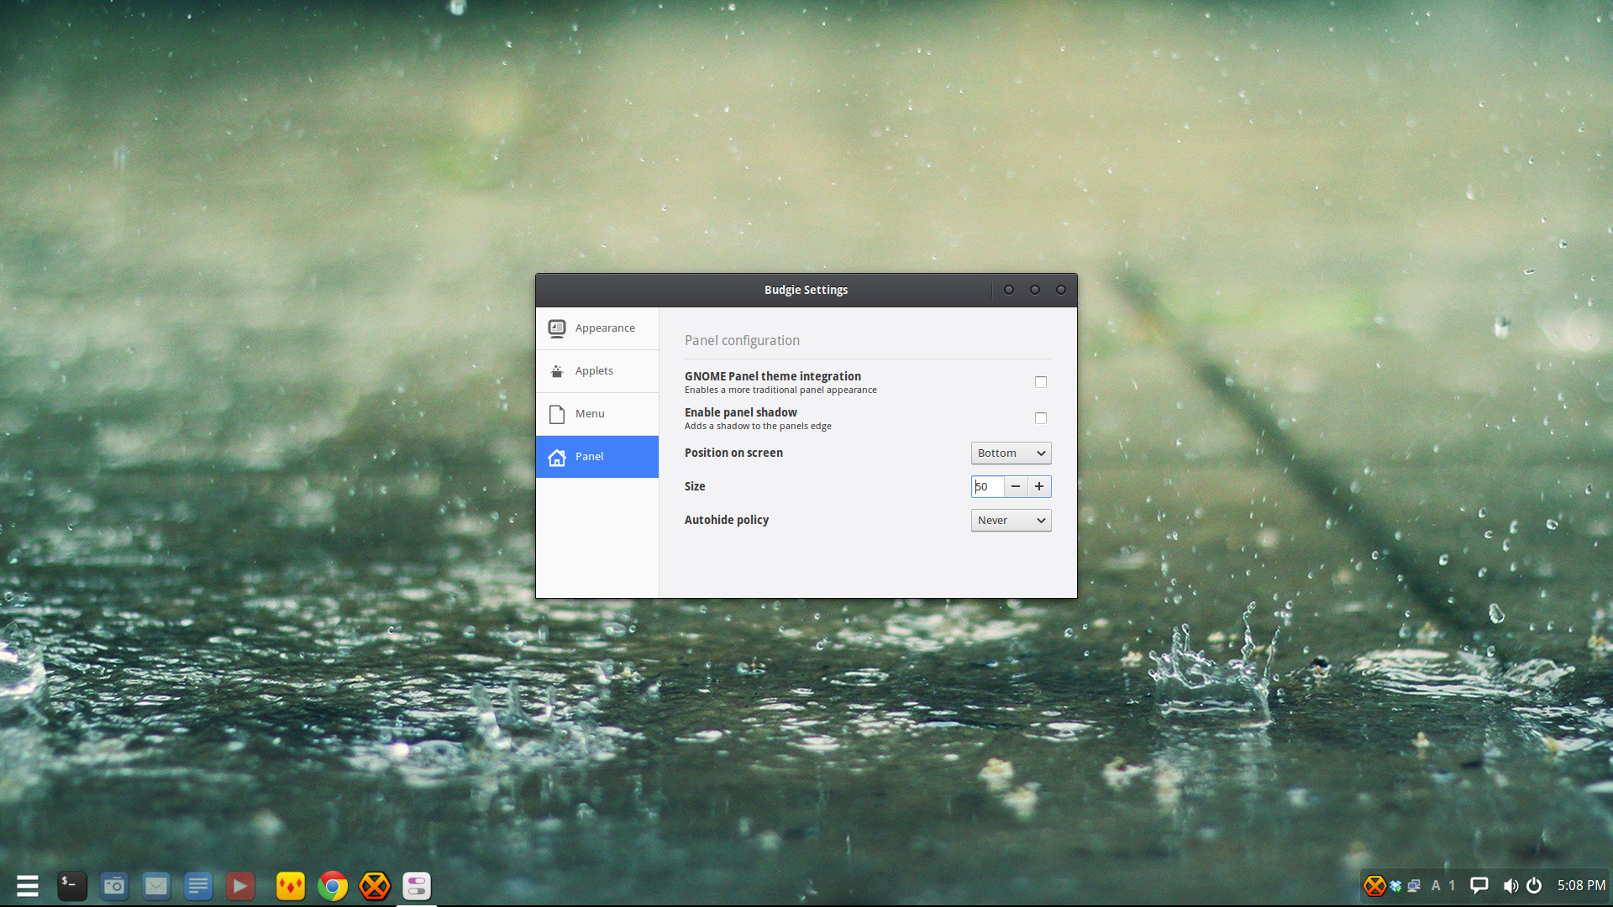
Task: Open the red media player icon
Action: [x=240, y=886]
